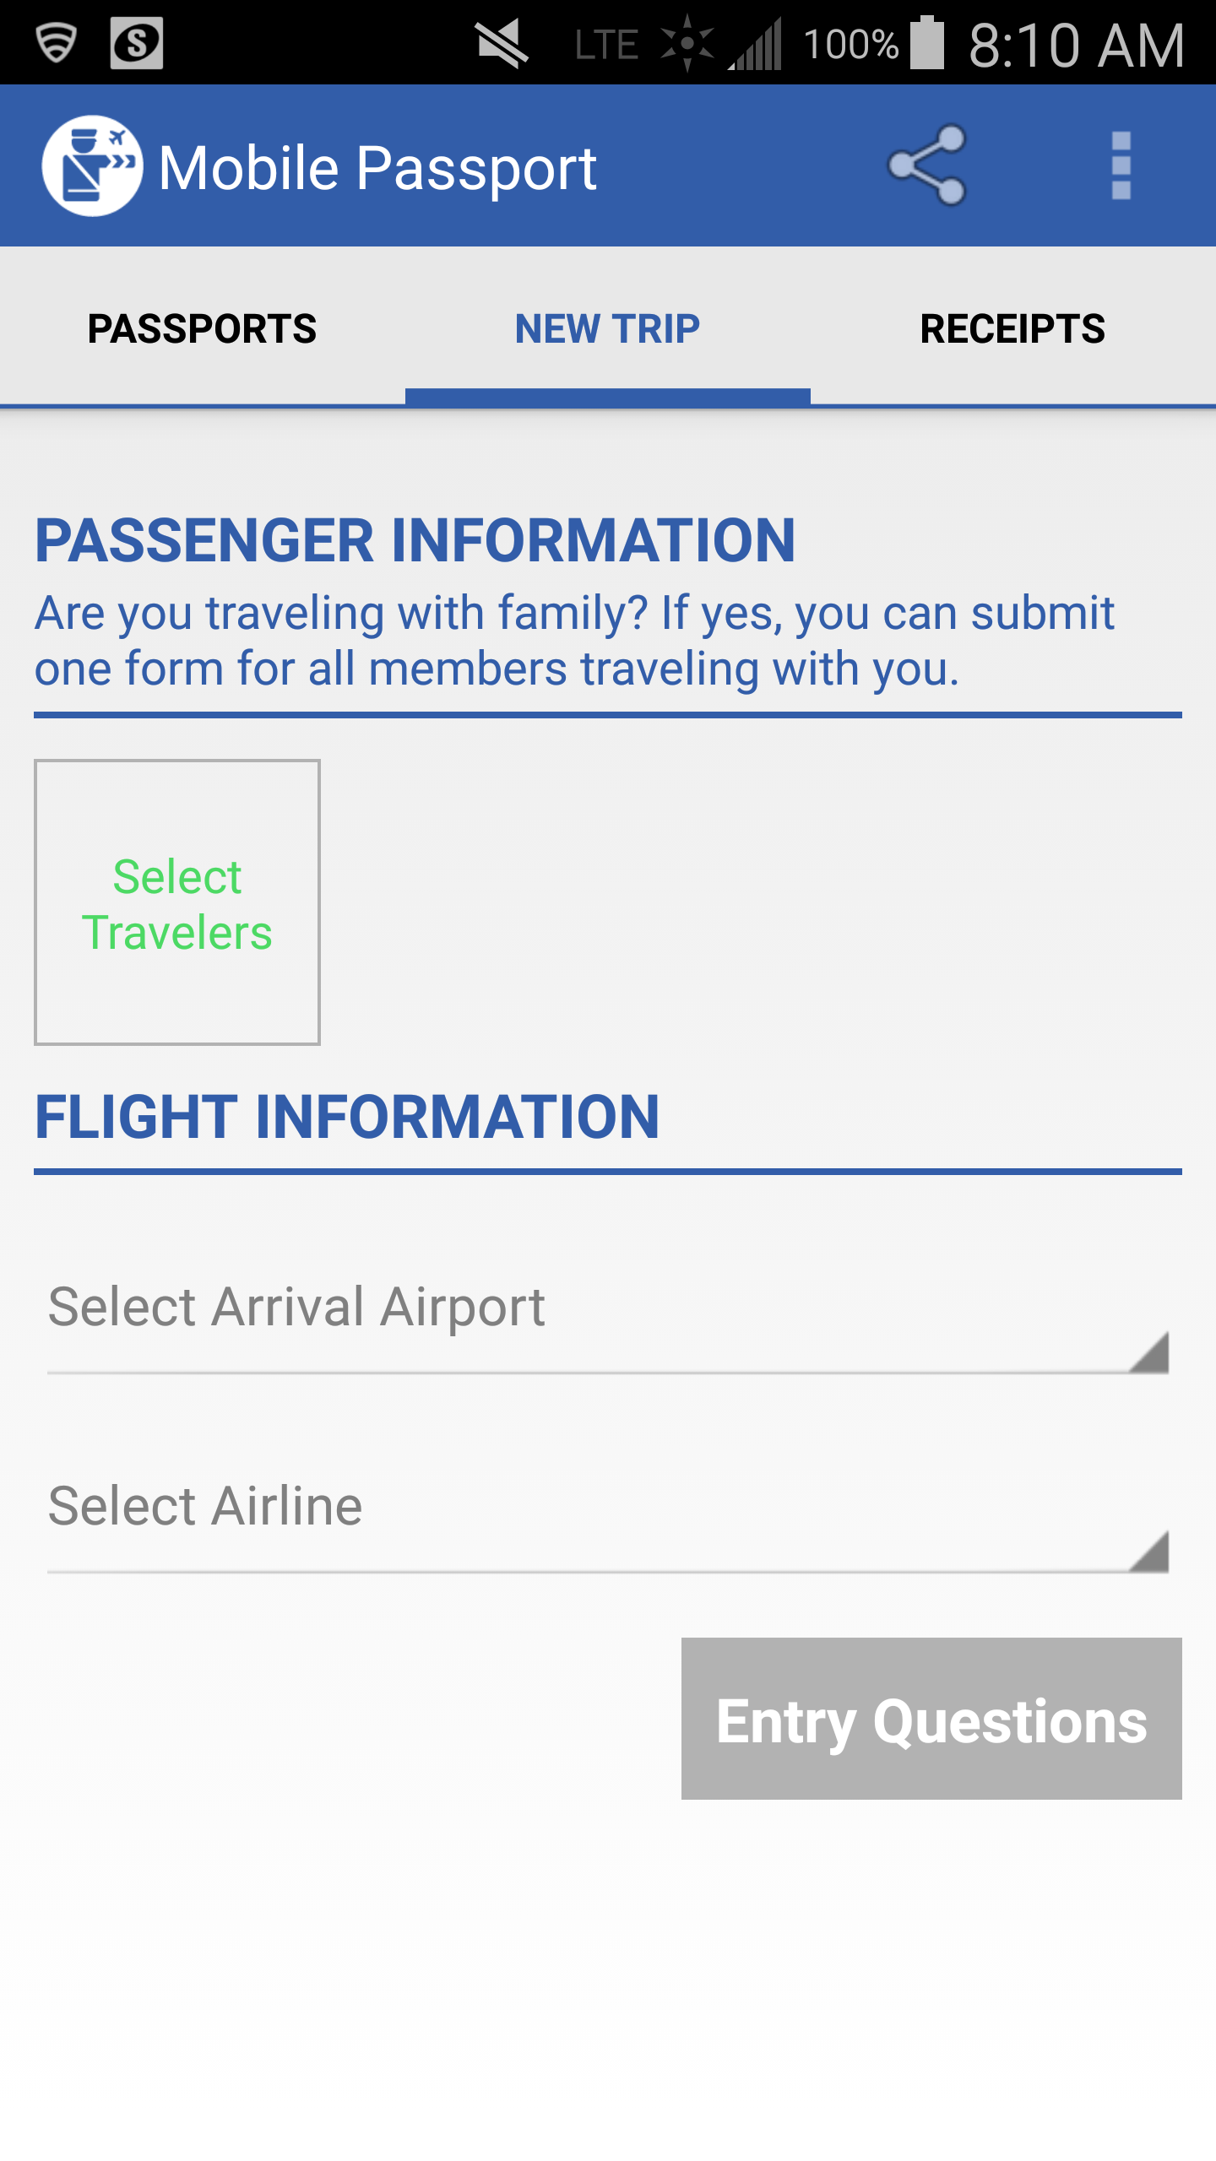The image size is (1216, 2161).
Task: Open the Select Travelers box
Action: pyautogui.click(x=177, y=902)
